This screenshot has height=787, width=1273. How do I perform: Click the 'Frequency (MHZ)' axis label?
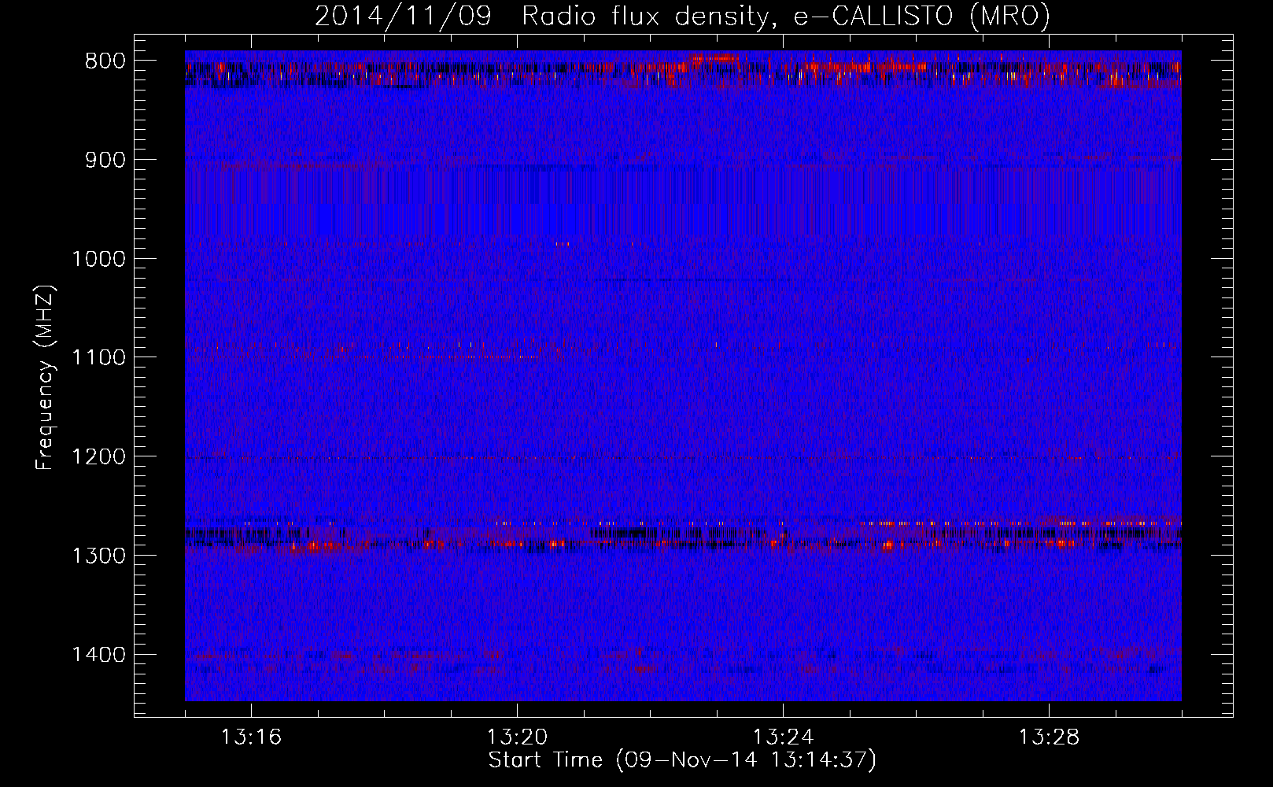(x=45, y=378)
